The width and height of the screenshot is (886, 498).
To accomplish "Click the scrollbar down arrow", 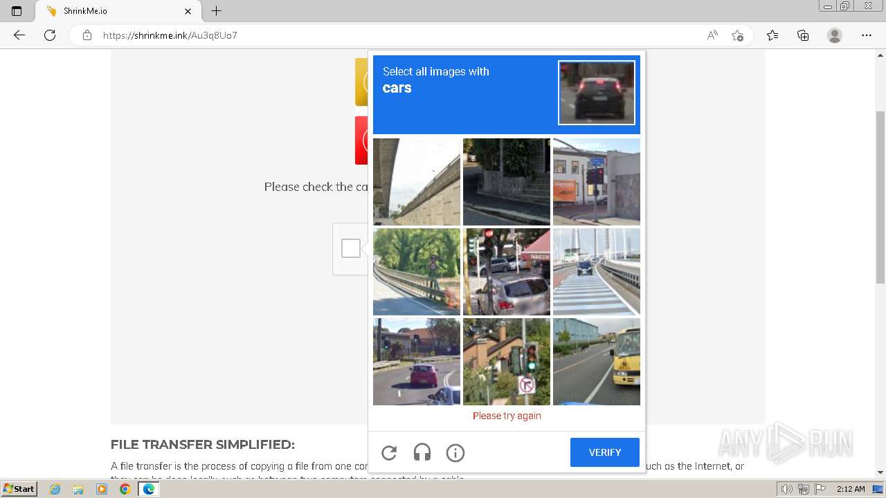I will pos(880,472).
